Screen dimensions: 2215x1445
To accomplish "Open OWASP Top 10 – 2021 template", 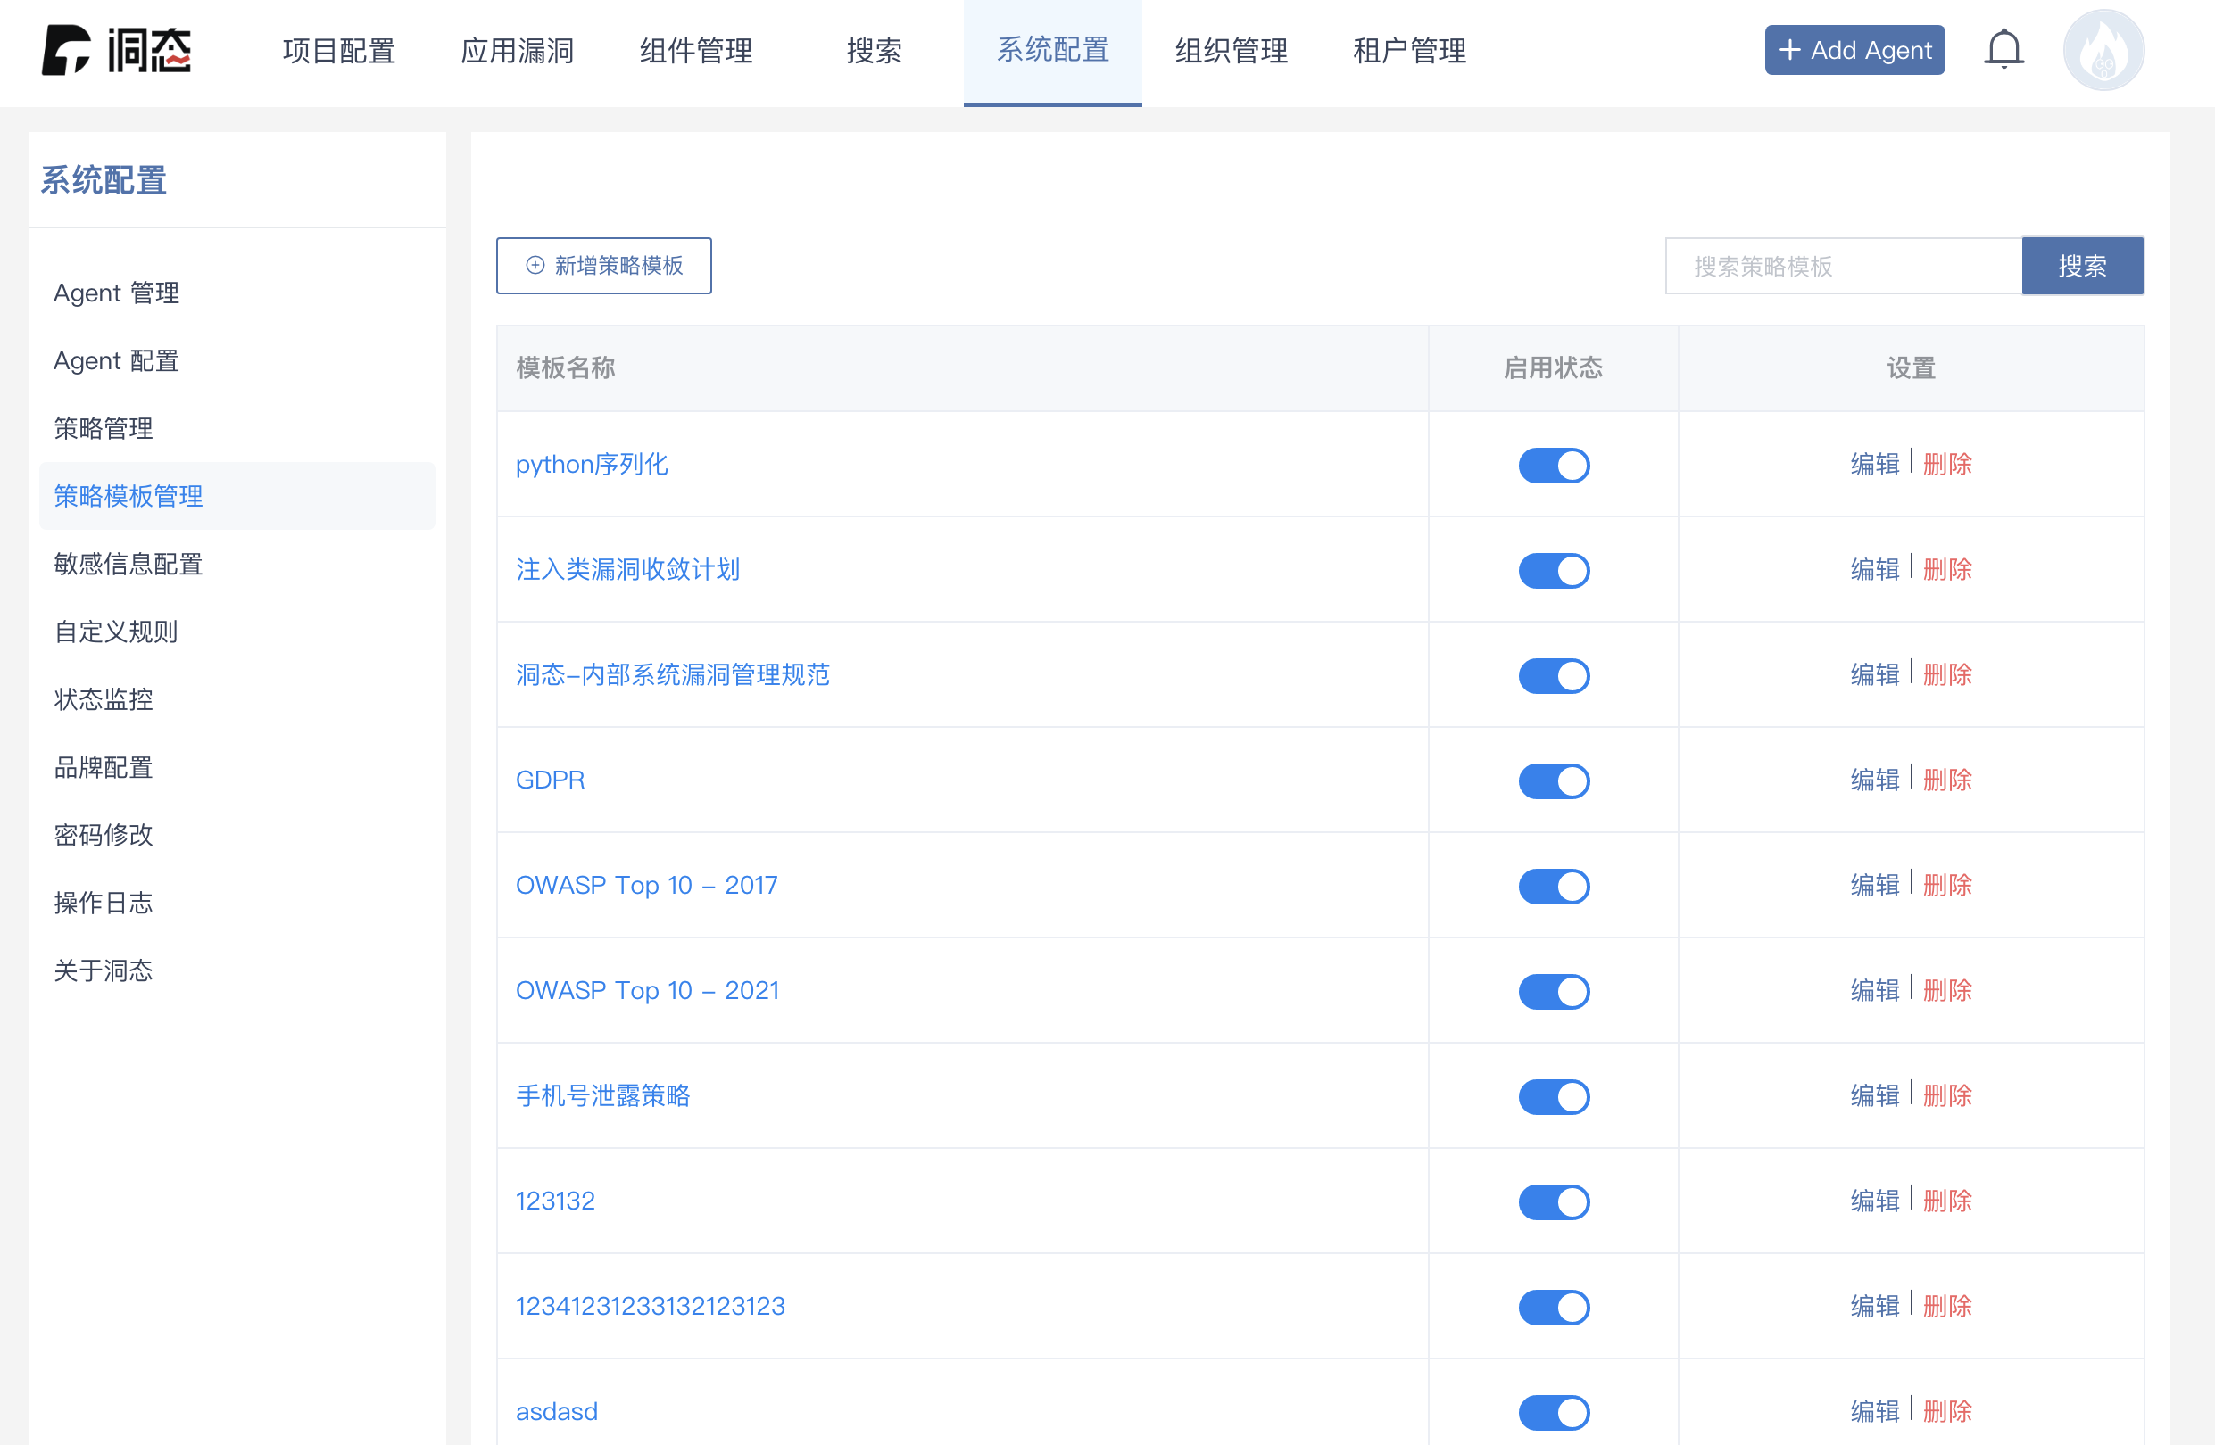I will pos(648,990).
